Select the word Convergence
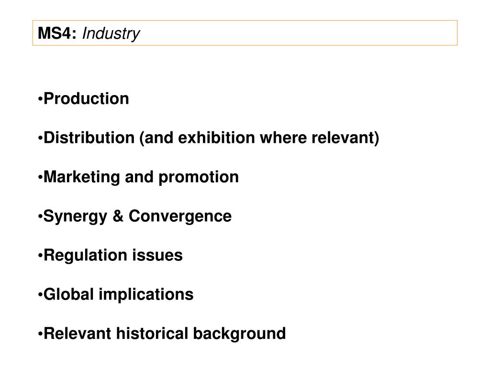The image size is (490, 367). pos(180,216)
